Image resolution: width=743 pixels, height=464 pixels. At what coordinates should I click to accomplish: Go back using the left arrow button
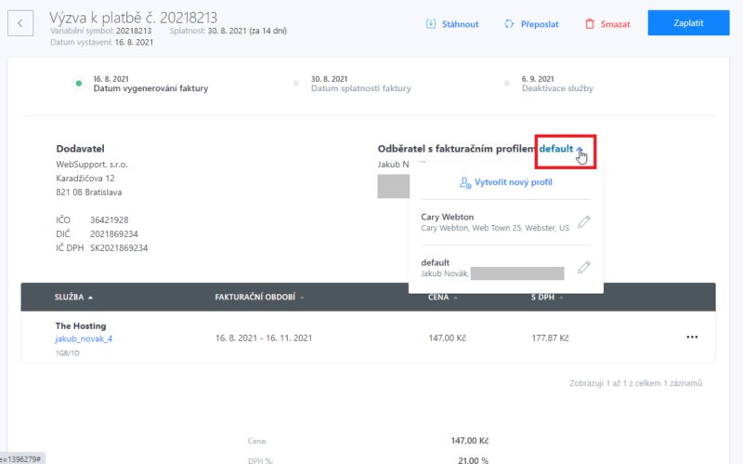tap(20, 23)
